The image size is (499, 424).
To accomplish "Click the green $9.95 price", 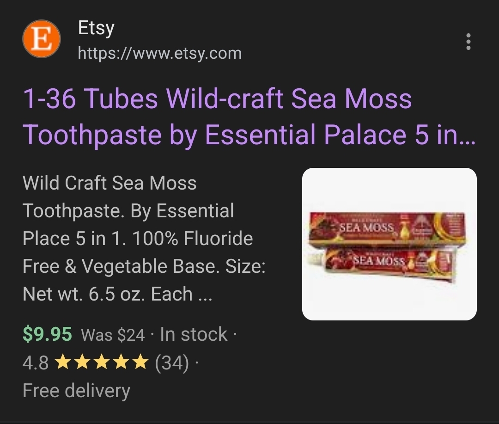I will coord(48,334).
